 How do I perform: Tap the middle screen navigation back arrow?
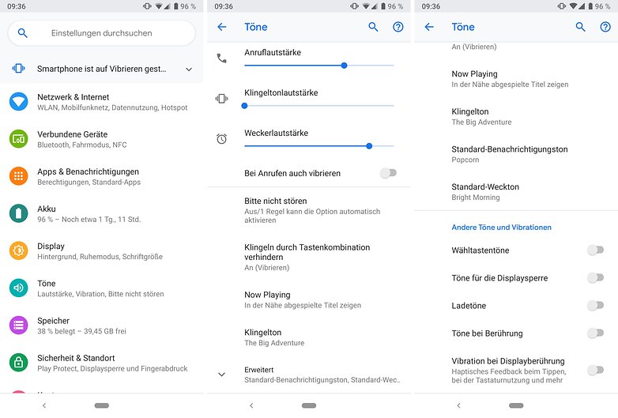click(251, 405)
